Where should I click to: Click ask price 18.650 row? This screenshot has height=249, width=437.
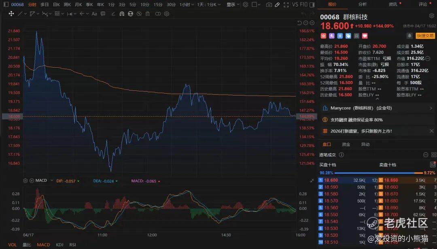[407, 181]
